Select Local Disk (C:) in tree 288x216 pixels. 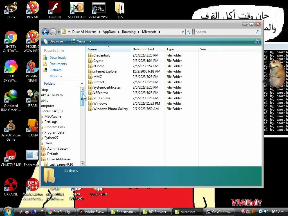pyautogui.click(x=52, y=111)
